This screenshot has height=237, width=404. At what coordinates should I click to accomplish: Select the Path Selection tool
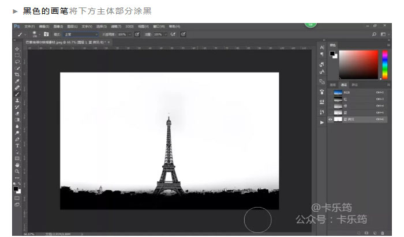point(17,152)
